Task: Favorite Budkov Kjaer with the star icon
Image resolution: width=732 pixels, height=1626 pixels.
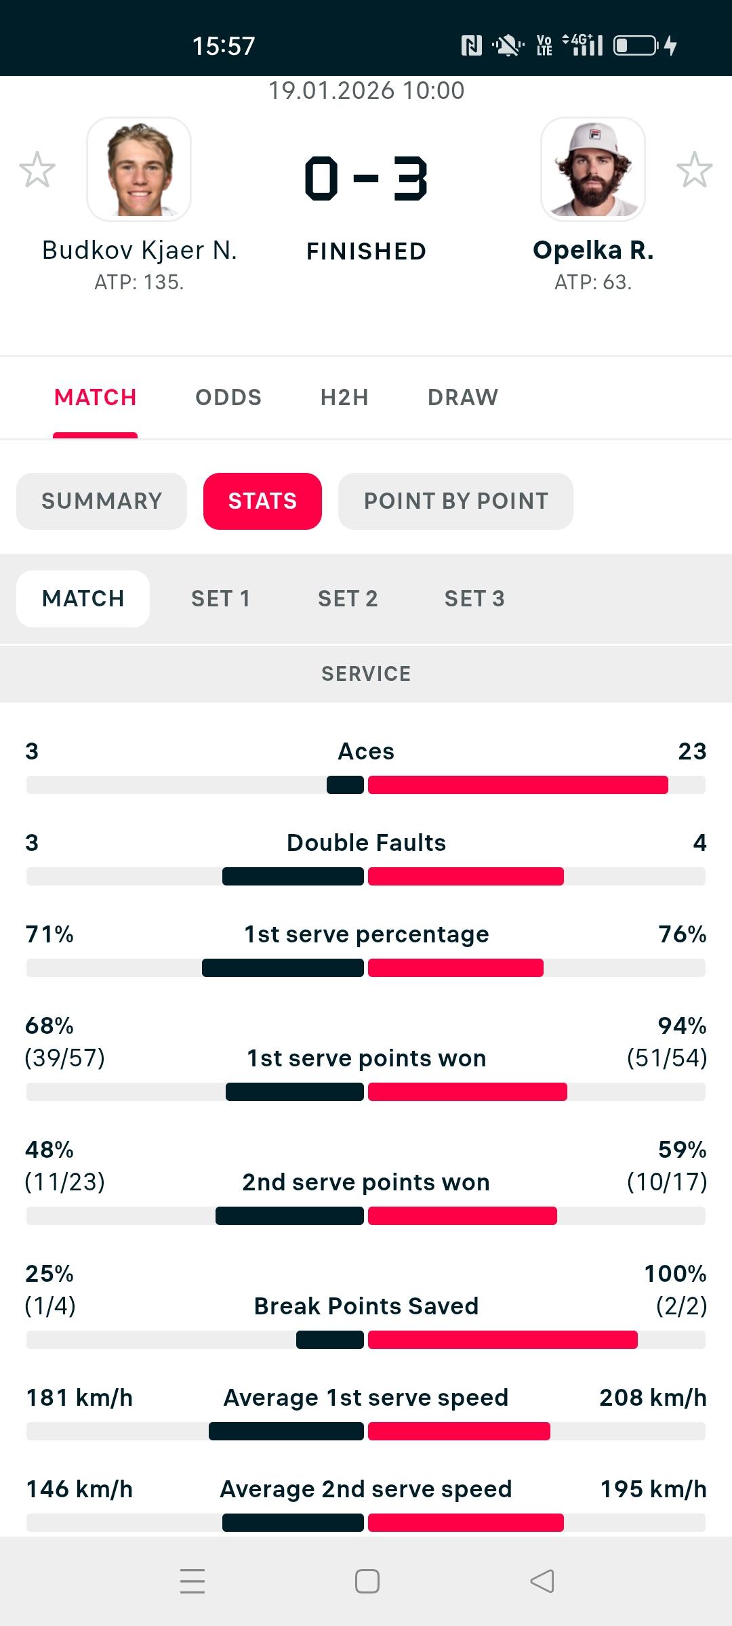Action: 37,169
